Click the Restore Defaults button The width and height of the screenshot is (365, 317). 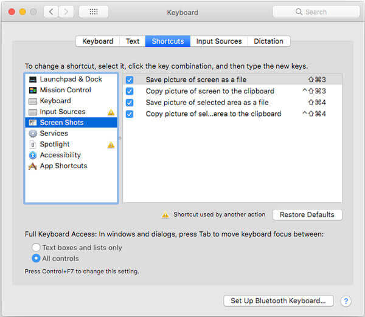pyautogui.click(x=307, y=215)
